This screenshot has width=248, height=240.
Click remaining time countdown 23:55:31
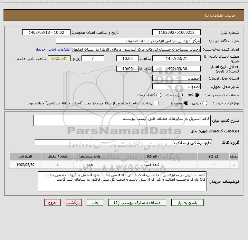pyautogui.click(x=59, y=58)
